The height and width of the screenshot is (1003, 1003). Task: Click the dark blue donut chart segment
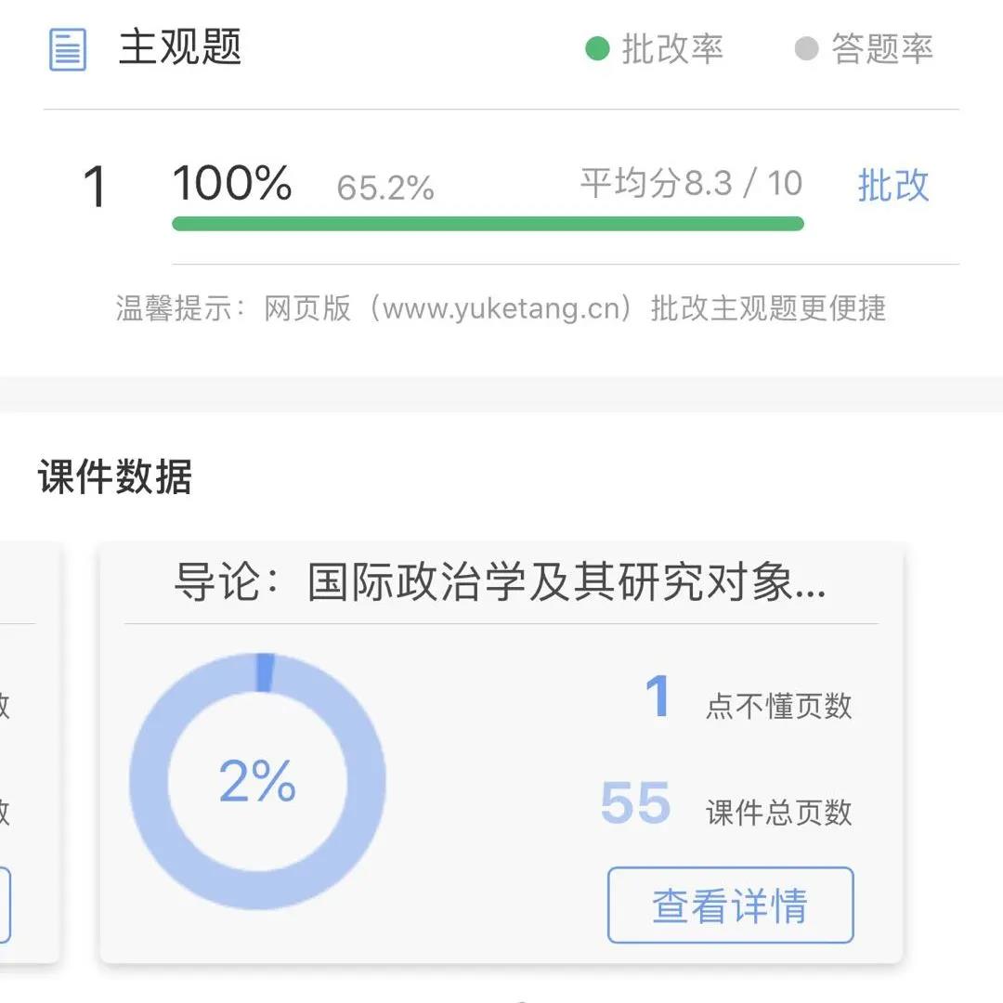[265, 671]
